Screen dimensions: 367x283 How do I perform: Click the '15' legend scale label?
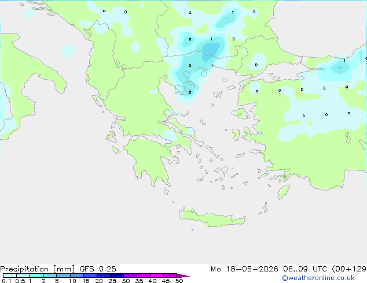point(86,281)
